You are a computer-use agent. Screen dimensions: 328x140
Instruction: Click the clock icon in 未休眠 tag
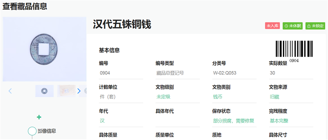click(286, 26)
